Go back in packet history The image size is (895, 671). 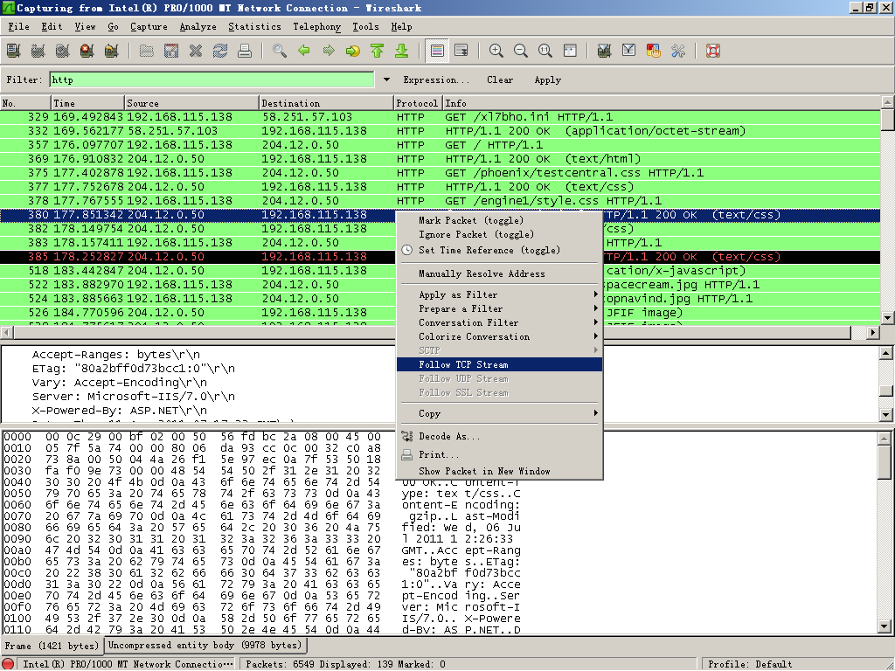[303, 51]
